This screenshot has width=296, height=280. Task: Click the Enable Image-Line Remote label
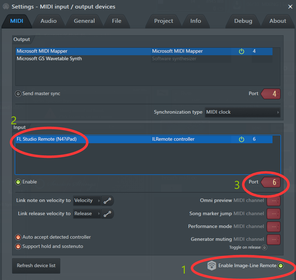[247, 266]
